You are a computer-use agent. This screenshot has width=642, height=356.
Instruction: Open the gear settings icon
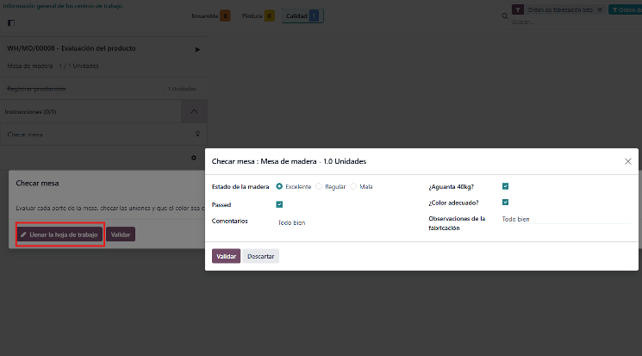pyautogui.click(x=194, y=158)
